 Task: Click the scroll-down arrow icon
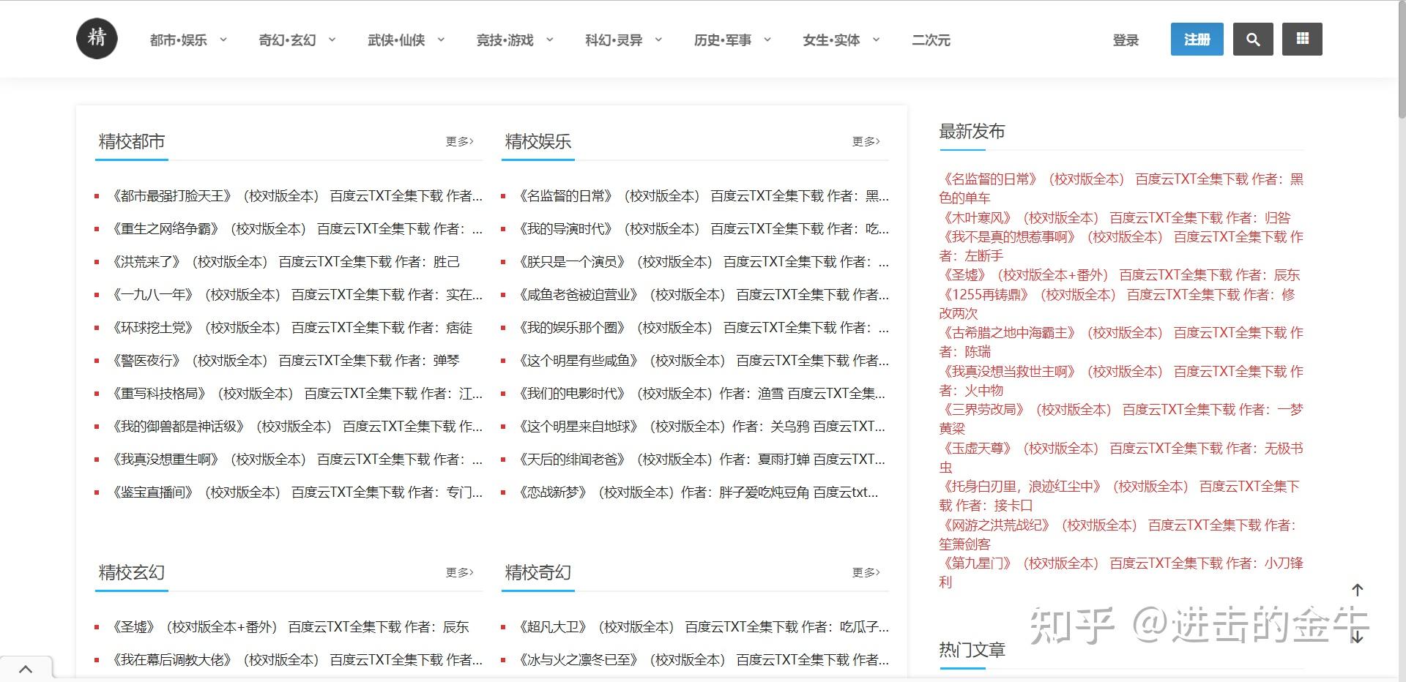click(1357, 637)
